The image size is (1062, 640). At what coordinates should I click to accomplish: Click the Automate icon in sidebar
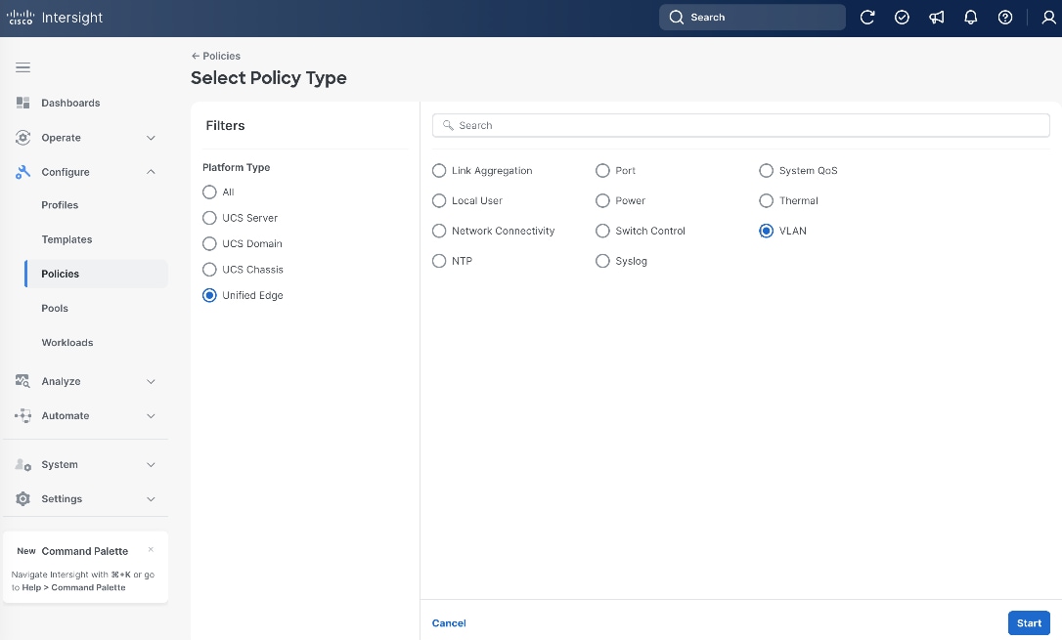point(23,415)
